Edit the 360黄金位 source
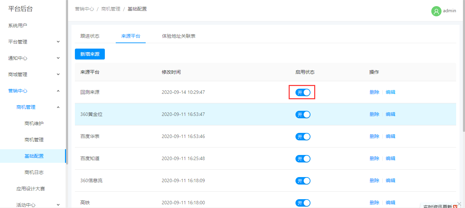Image resolution: width=465 pixels, height=208 pixels. [390, 114]
